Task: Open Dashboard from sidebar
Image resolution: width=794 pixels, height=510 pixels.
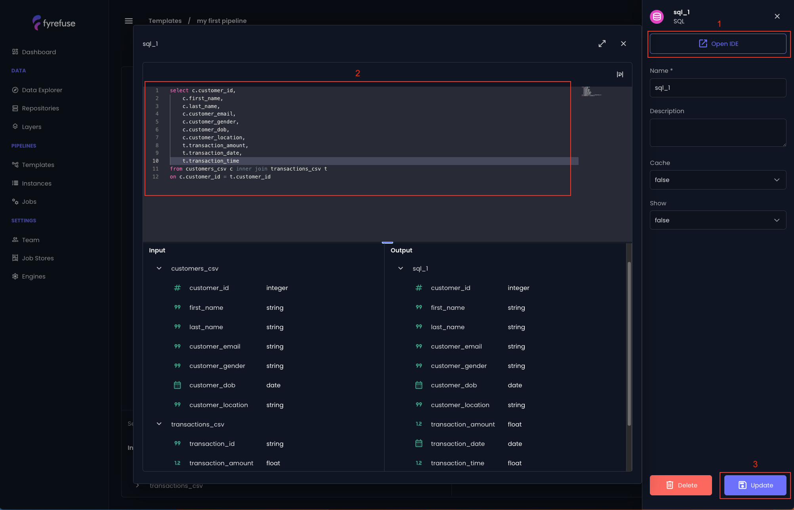Action: pyautogui.click(x=34, y=52)
